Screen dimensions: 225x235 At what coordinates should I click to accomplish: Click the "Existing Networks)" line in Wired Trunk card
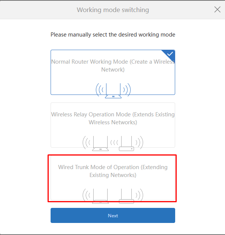coord(113,175)
